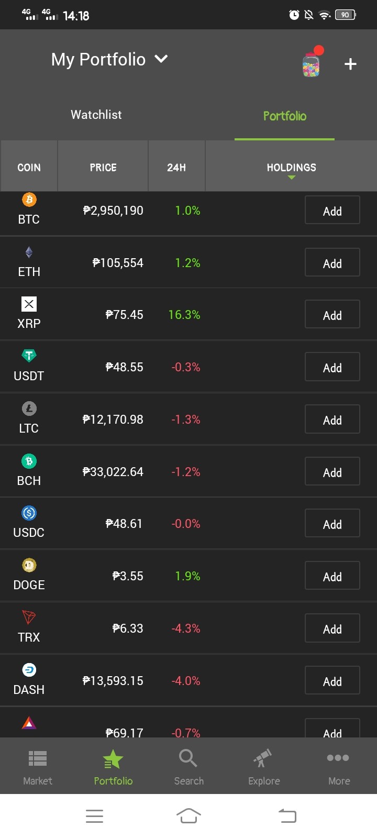The width and height of the screenshot is (377, 838).
Task: Tap the Android home navigation button
Action: pos(188,815)
